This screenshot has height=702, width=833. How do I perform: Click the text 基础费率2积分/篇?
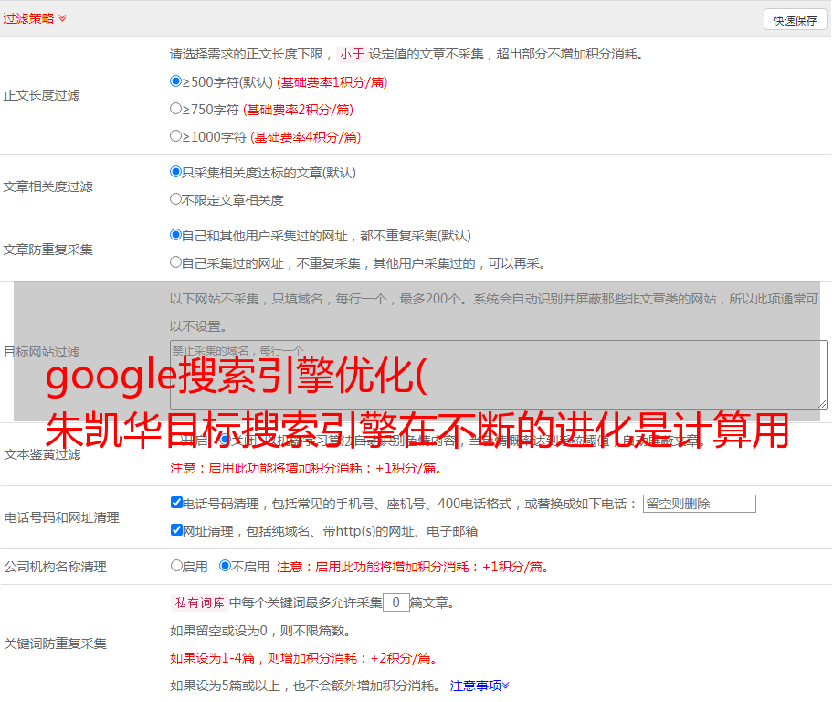pyautogui.click(x=298, y=110)
